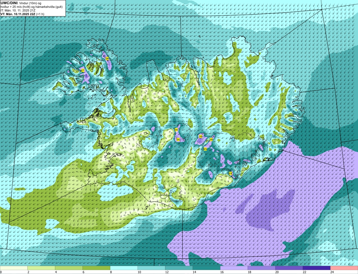The height and width of the screenshot is (274, 358).
Task: Click the dark indigo 22–24 m/s legend swatch
Action: [317, 268]
